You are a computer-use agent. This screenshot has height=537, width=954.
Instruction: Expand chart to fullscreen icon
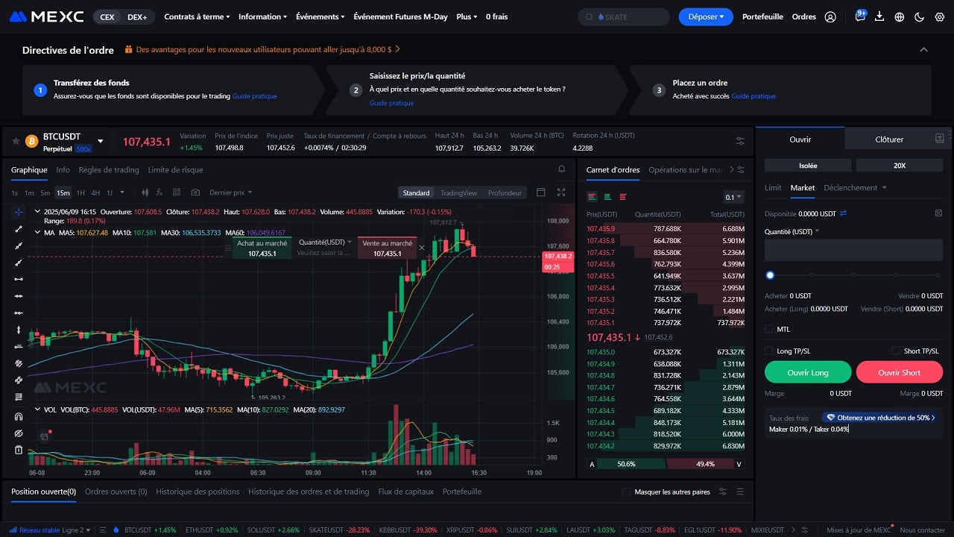560,192
